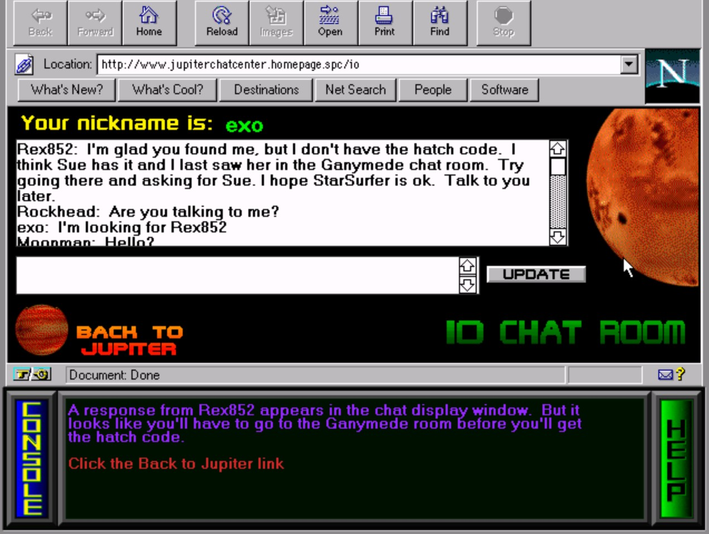The image size is (709, 534).
Task: Open the What's Cool? directory button
Action: click(x=168, y=90)
